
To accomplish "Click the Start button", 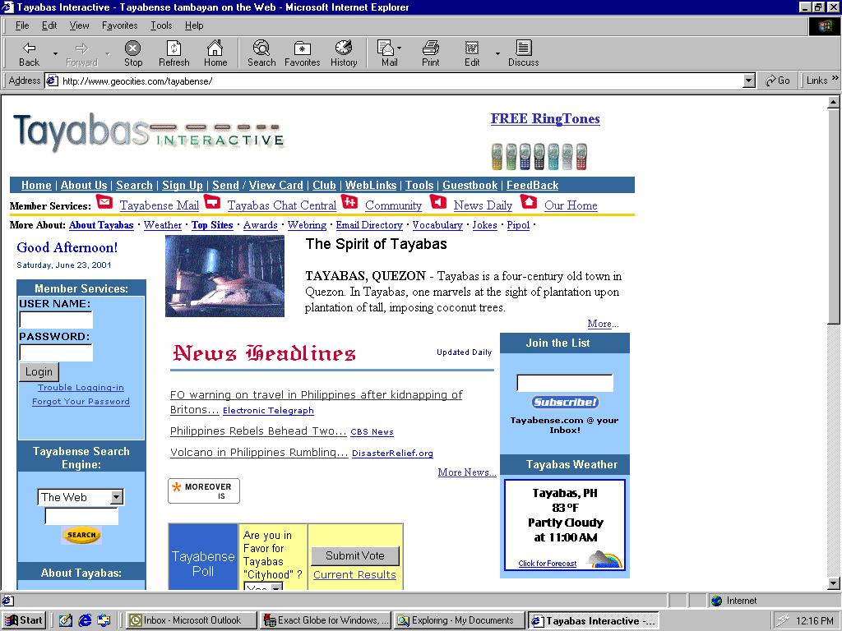I will [x=24, y=620].
